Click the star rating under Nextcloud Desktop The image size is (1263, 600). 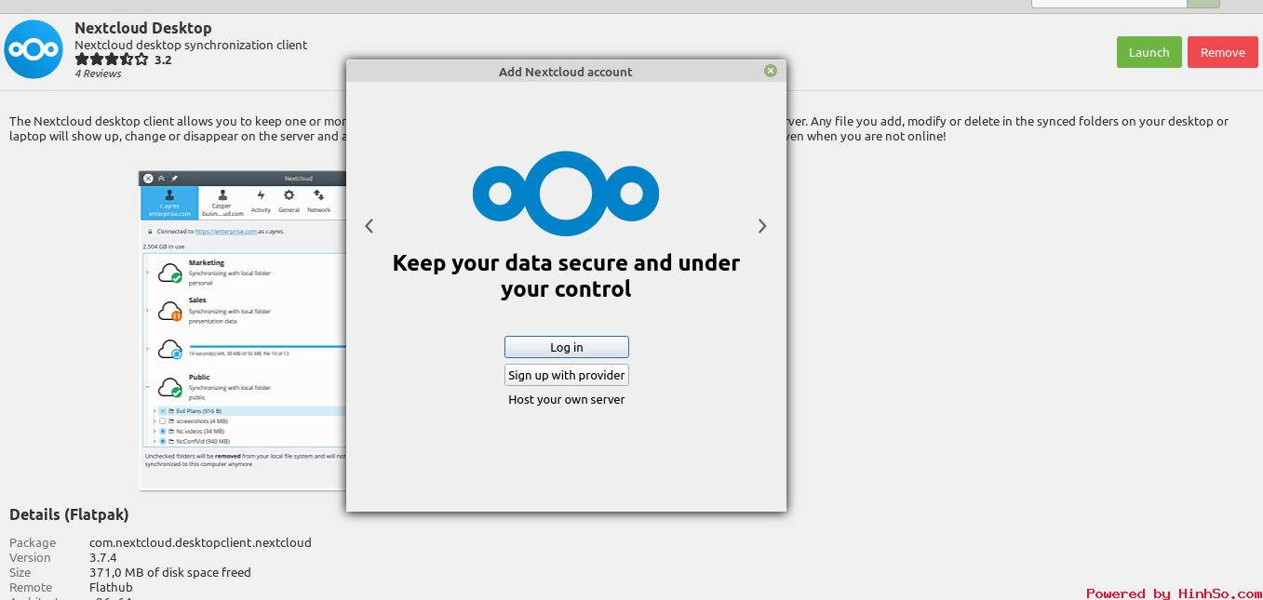tap(111, 59)
